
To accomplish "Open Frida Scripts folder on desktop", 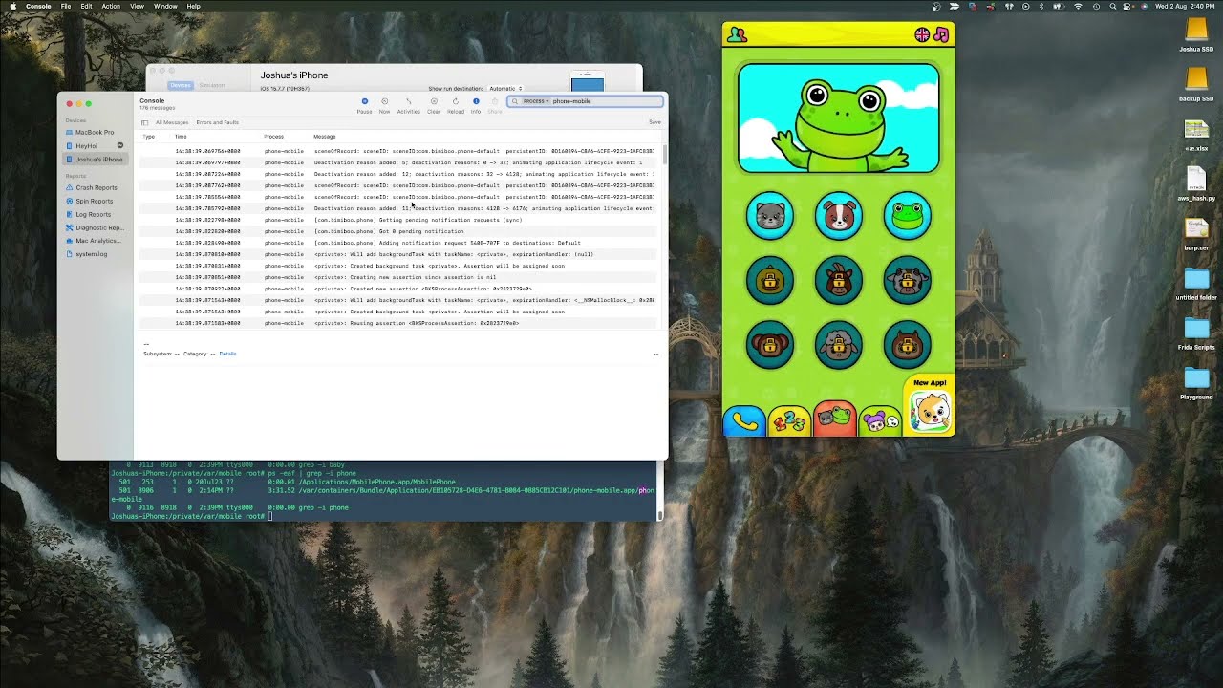I will [1196, 331].
